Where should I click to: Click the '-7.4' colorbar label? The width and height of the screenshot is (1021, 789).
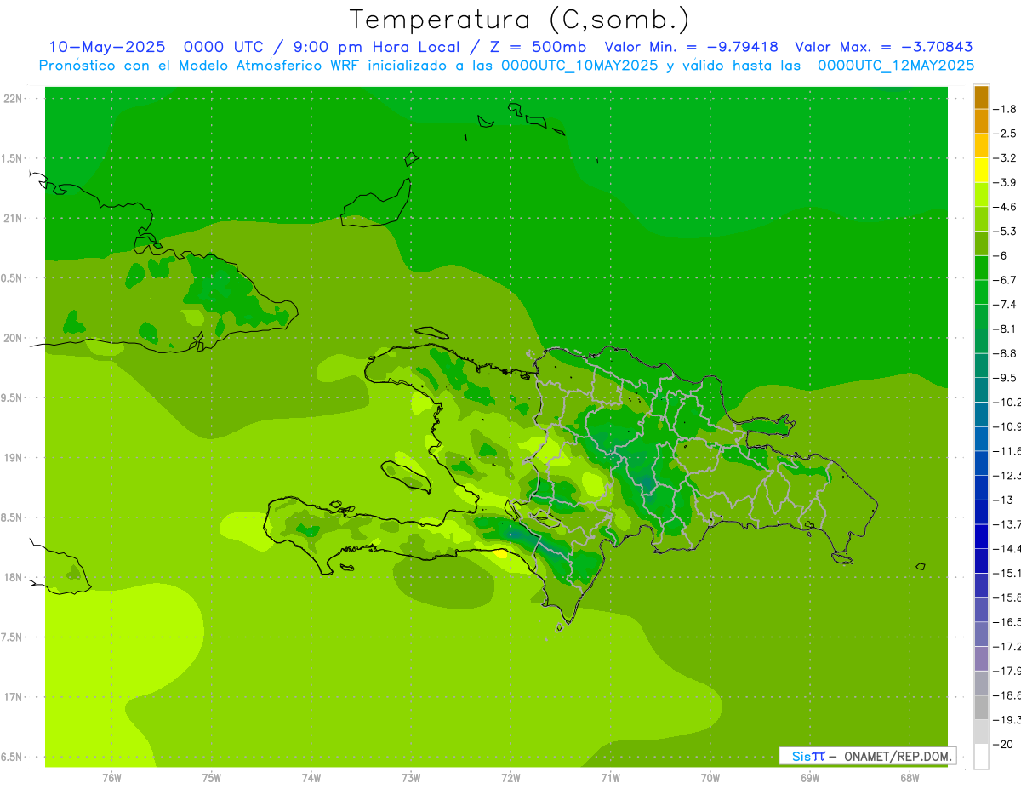click(1006, 305)
